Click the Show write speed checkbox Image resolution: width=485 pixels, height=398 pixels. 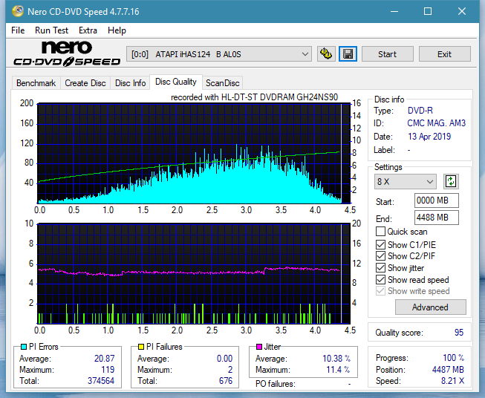tap(380, 291)
